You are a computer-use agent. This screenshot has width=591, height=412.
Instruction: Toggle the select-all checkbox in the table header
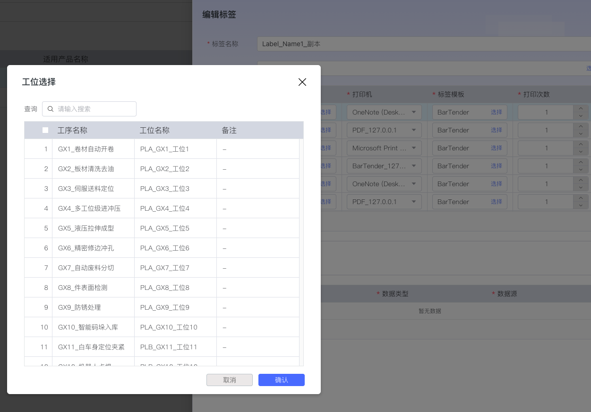pyautogui.click(x=45, y=130)
